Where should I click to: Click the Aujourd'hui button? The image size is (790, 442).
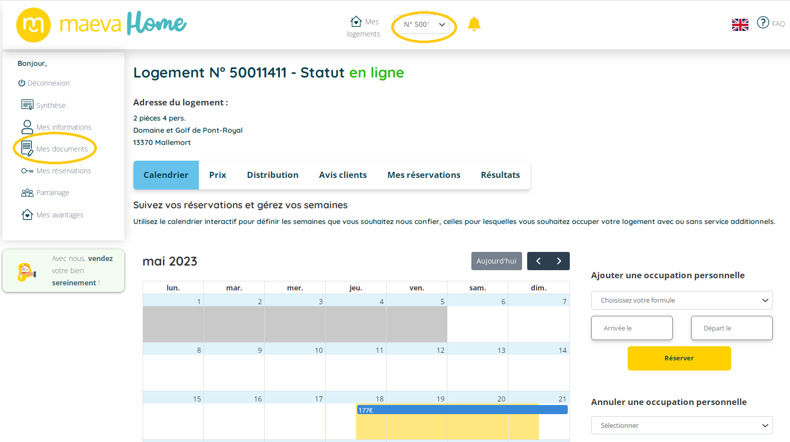click(496, 261)
